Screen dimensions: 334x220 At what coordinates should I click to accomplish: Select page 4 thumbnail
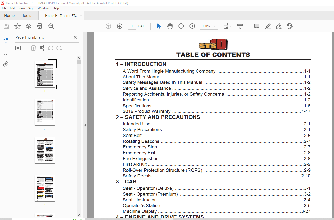[45, 189]
